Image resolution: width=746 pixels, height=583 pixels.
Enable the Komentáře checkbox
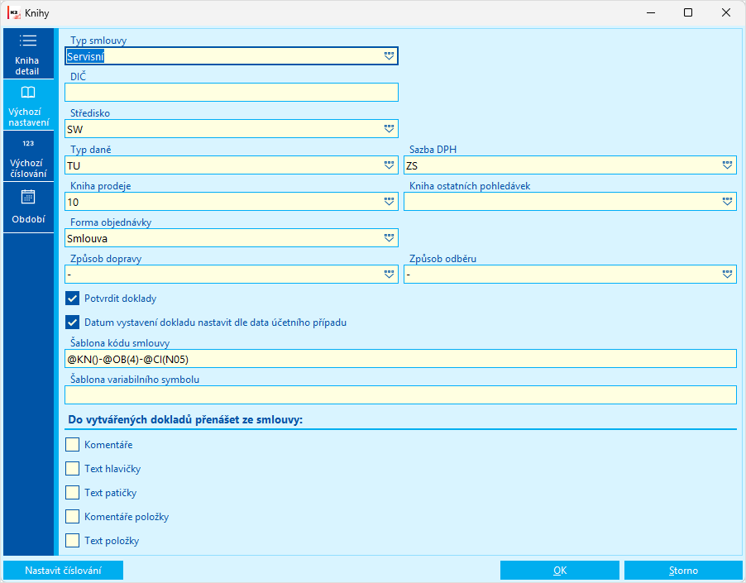click(72, 445)
